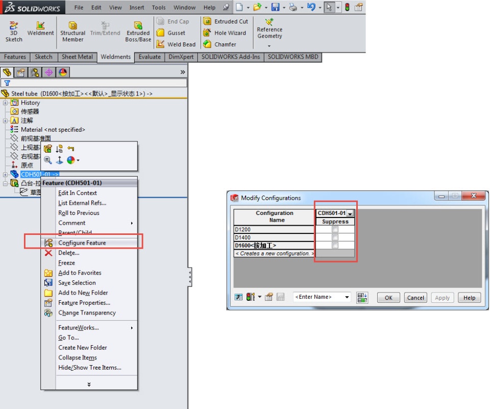Open the PropertyManager tab icon
The width and height of the screenshot is (490, 409).
point(21,72)
